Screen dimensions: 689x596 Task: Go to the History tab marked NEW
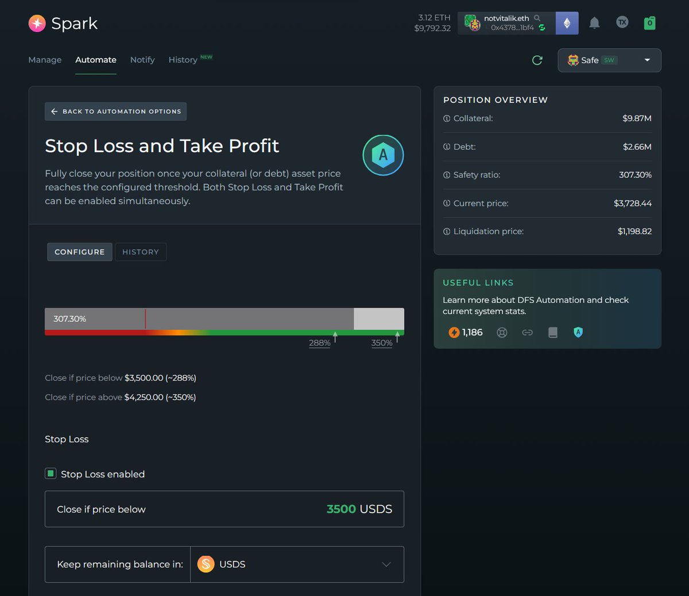click(183, 60)
